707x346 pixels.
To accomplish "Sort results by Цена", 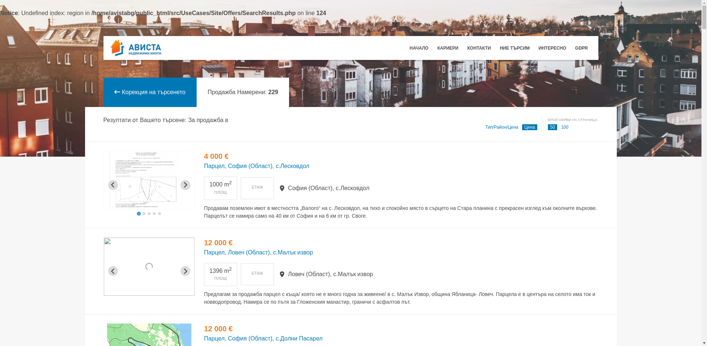I will [530, 127].
